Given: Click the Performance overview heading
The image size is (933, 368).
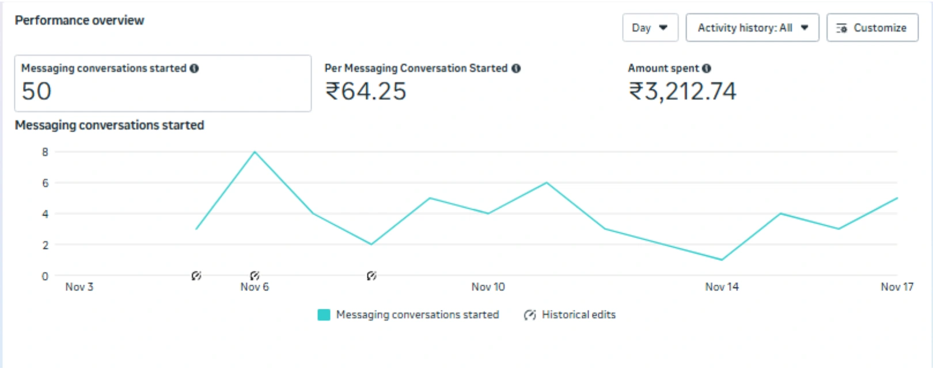Looking at the screenshot, I should pyautogui.click(x=79, y=20).
